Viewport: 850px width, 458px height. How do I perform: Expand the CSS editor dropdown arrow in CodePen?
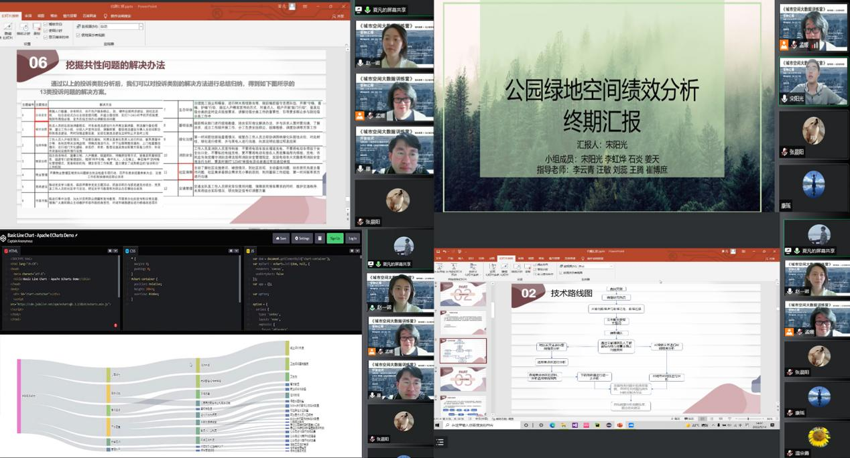click(x=236, y=251)
